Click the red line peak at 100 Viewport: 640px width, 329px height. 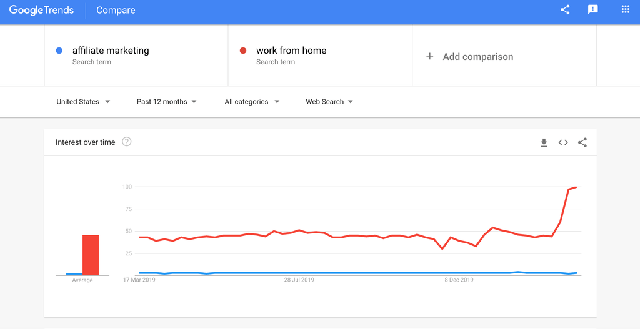576,187
